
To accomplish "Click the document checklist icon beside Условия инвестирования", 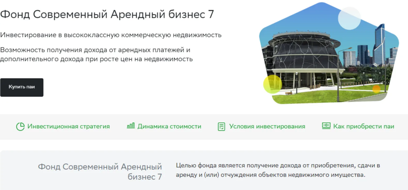I will coord(221,127).
